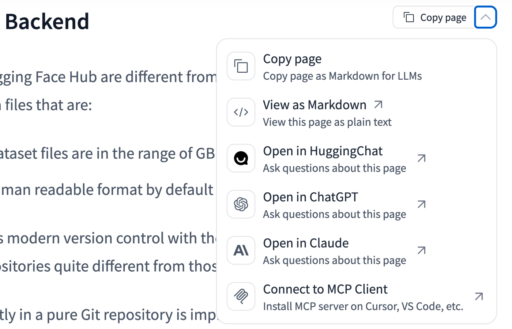Click external arrow beside Open in HuggingChat

[x=422, y=158]
